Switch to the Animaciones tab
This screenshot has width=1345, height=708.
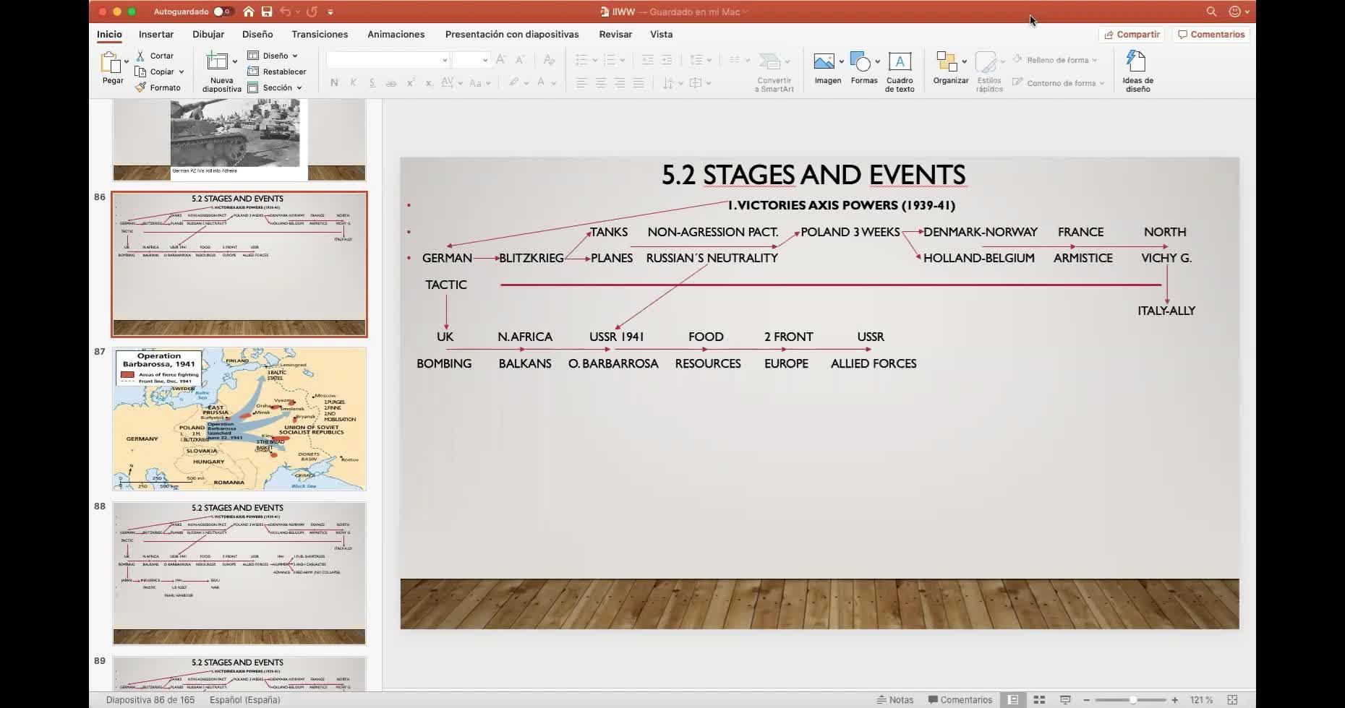click(x=396, y=34)
